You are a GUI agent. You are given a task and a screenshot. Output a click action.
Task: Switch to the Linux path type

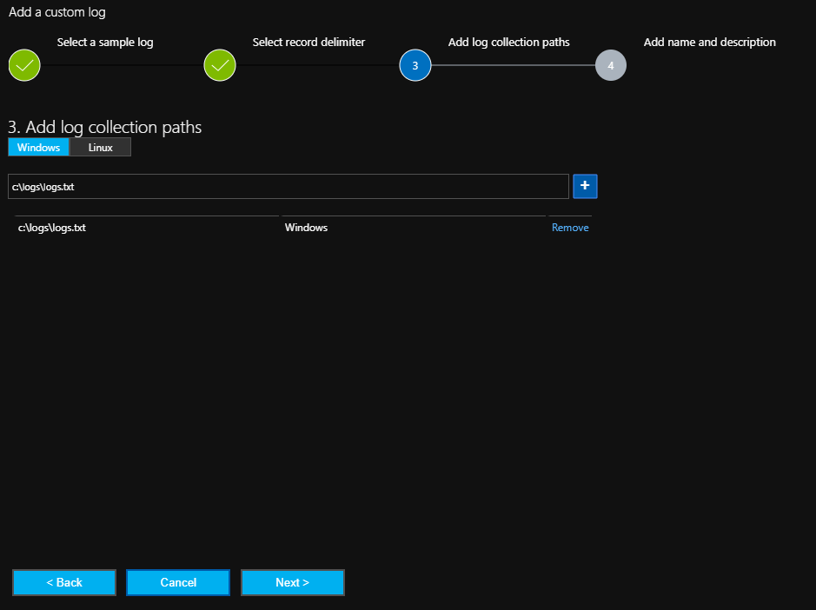point(101,148)
